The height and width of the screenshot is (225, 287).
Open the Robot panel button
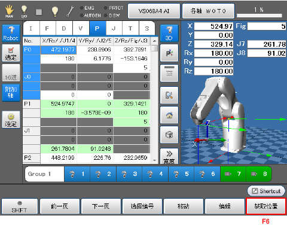[x=11, y=33]
